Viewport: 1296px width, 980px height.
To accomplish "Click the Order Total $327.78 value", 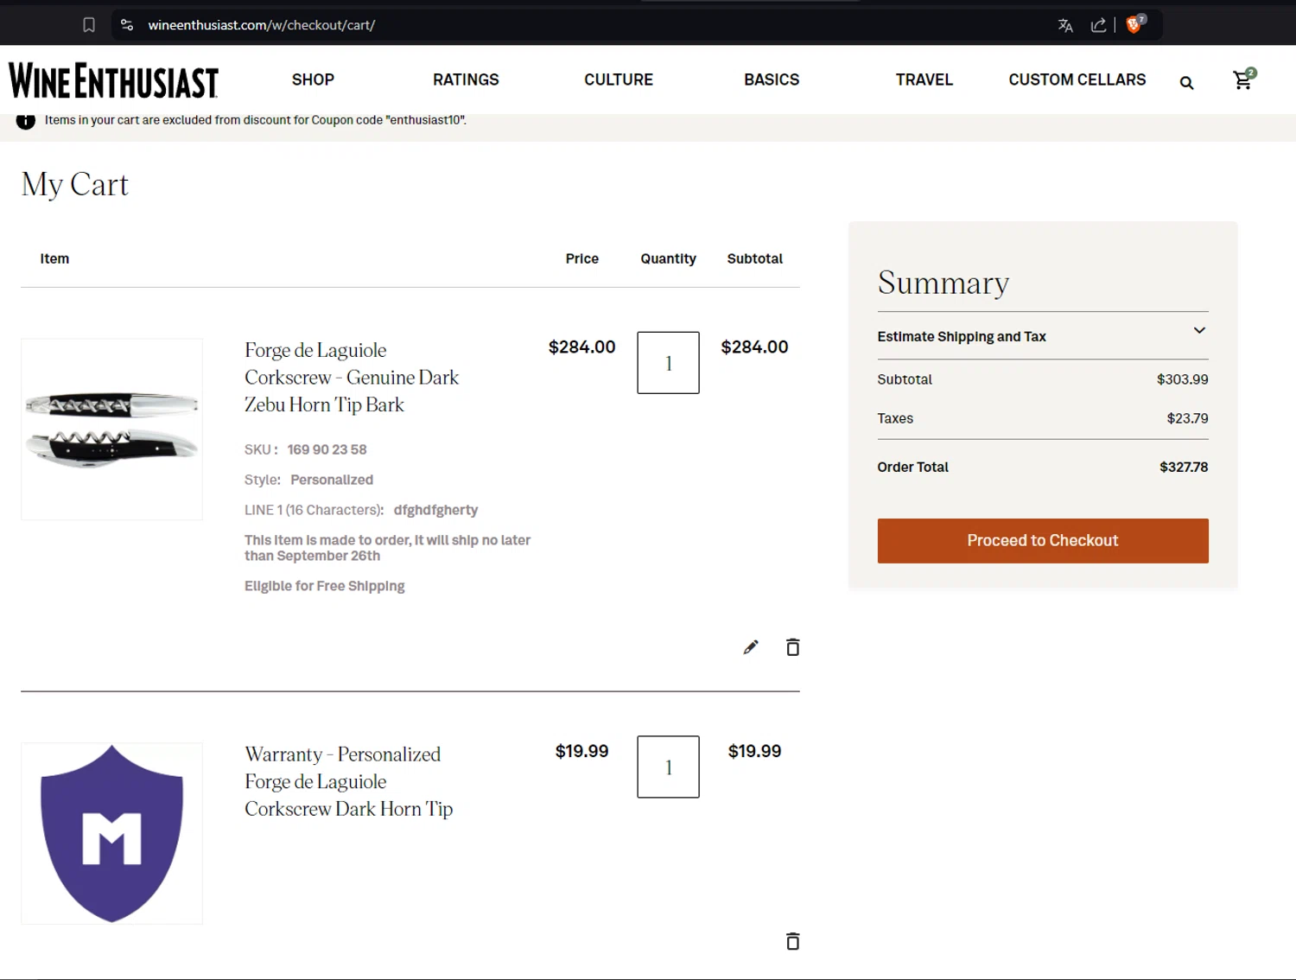I will (x=1184, y=468).
